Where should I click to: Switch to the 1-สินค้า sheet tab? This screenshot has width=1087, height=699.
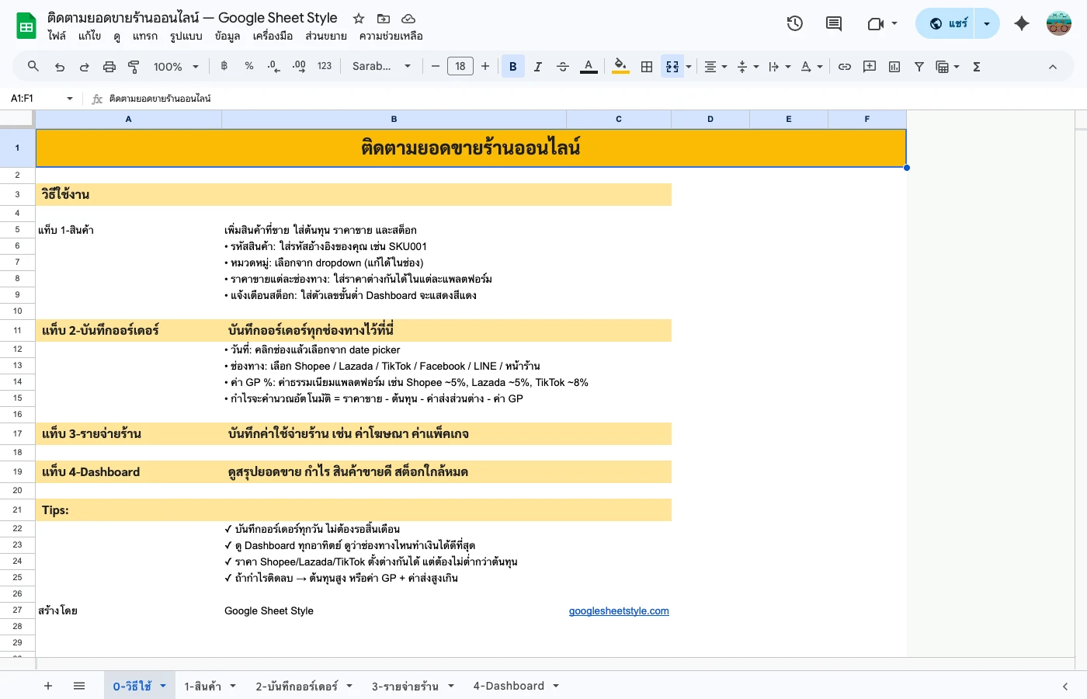[x=203, y=687]
